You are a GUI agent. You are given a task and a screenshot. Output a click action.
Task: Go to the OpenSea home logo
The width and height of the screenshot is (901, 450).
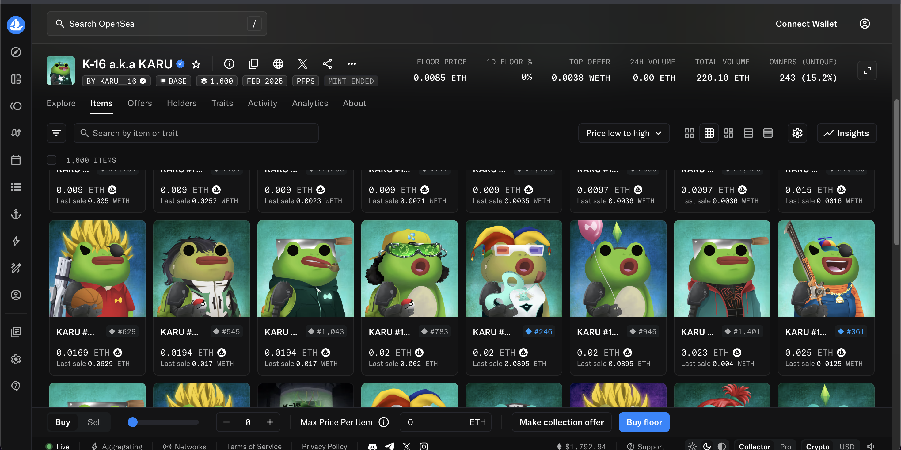16,25
